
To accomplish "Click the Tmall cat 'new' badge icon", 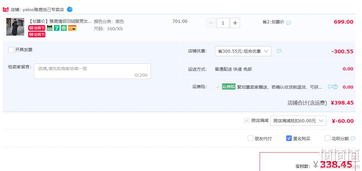I will [x=50, y=28].
